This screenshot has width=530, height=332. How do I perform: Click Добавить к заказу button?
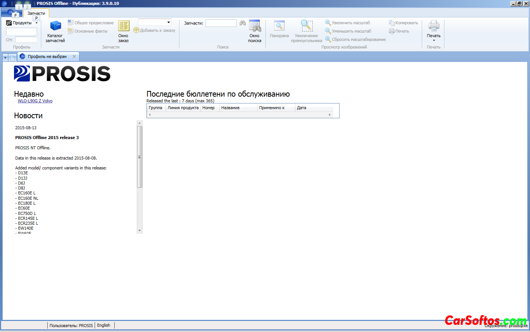point(154,30)
